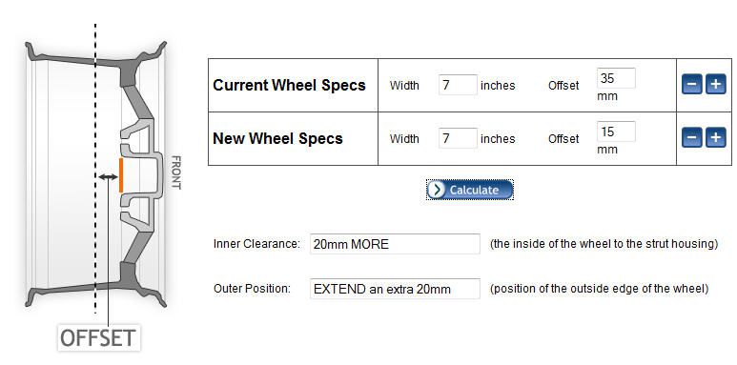Click the strut housing description text
This screenshot has height=365, width=737.
604,244
